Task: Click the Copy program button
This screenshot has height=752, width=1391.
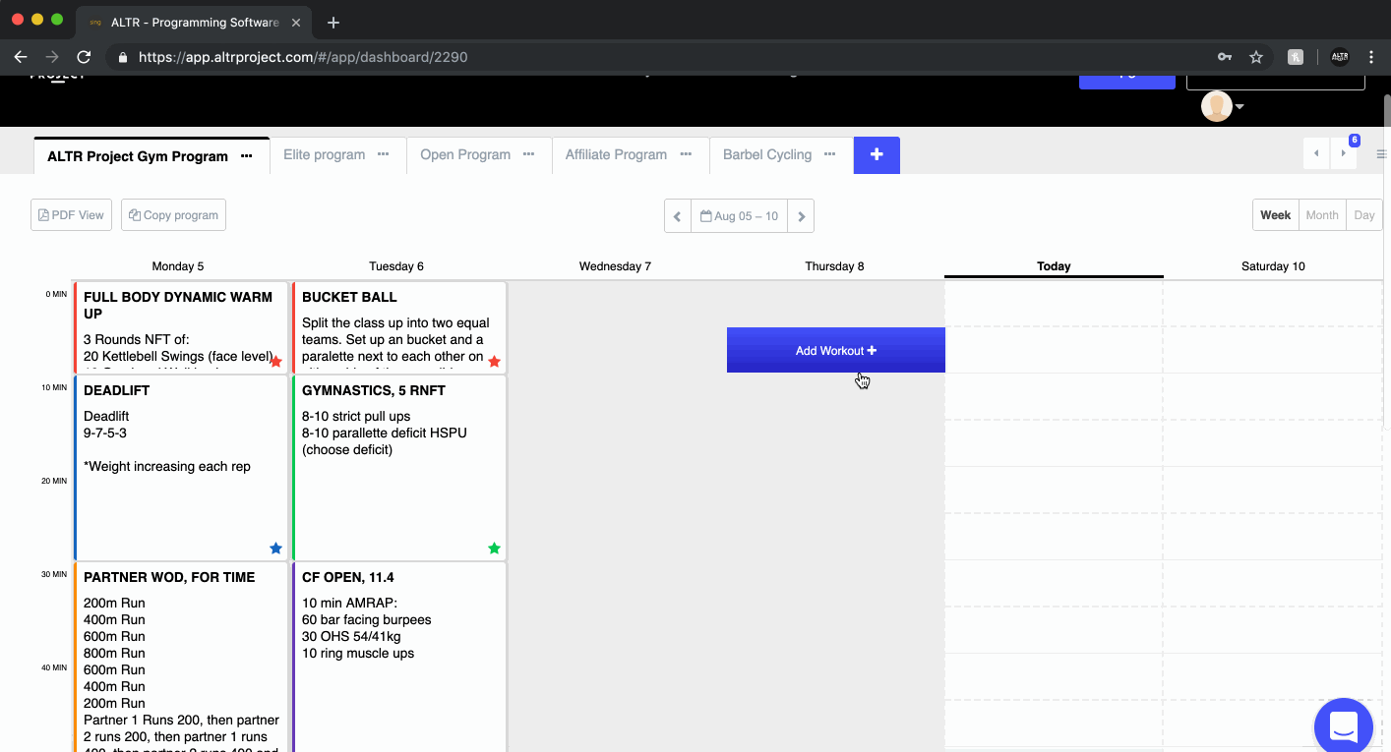Action: [x=173, y=215]
